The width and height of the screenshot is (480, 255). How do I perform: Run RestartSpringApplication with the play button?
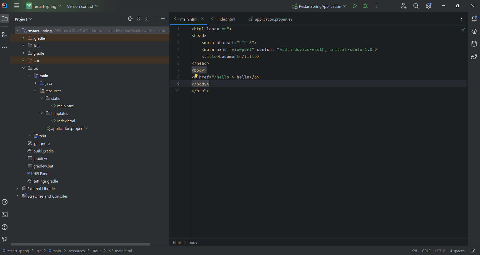pyautogui.click(x=354, y=6)
